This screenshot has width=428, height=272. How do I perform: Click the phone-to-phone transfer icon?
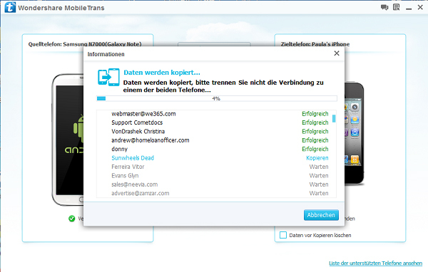click(x=108, y=77)
